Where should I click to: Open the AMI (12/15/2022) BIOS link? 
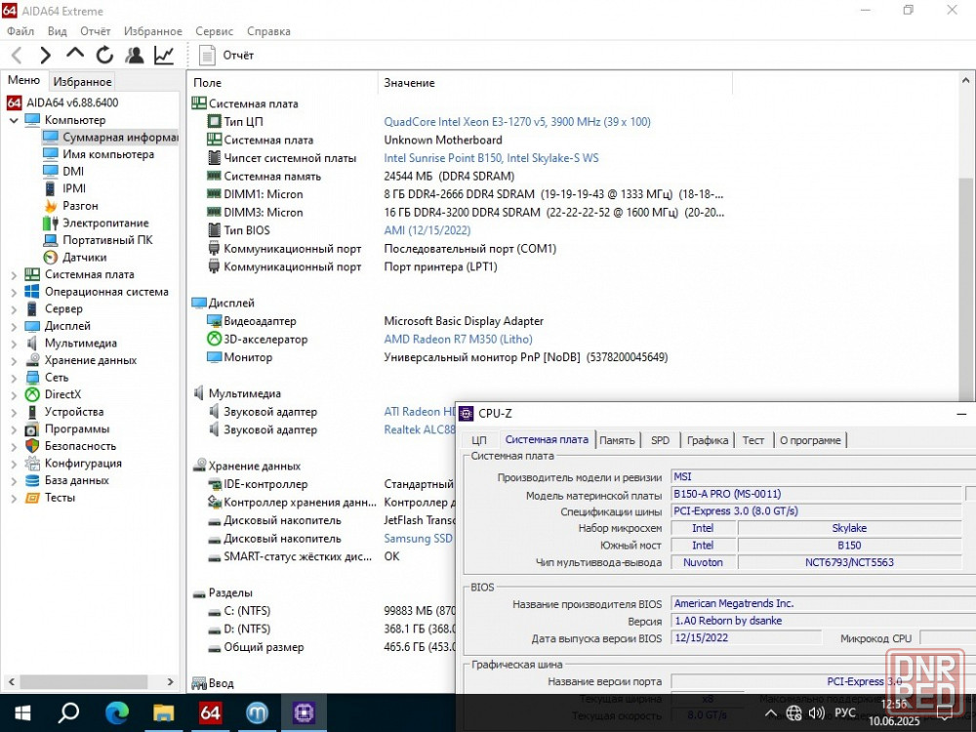coord(427,230)
